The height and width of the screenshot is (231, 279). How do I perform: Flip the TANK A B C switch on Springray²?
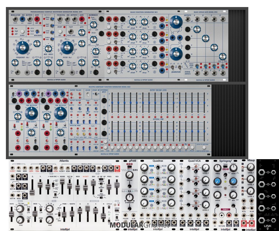[226, 167]
